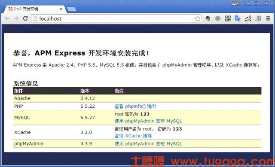
Task: Open phpMyAdmin link in phpMyAdmin row
Action: 148,144
